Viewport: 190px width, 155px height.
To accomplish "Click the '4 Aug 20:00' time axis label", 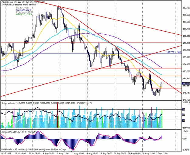I will pyautogui.click(x=49, y=153).
